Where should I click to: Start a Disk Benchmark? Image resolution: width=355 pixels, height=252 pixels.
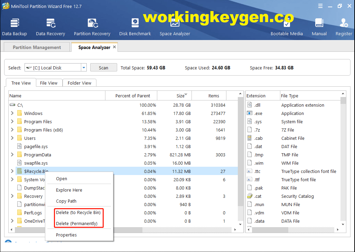click(x=135, y=24)
